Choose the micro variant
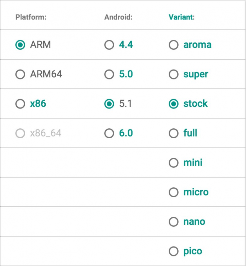Image resolution: width=246 pixels, height=266 pixels. [173, 192]
